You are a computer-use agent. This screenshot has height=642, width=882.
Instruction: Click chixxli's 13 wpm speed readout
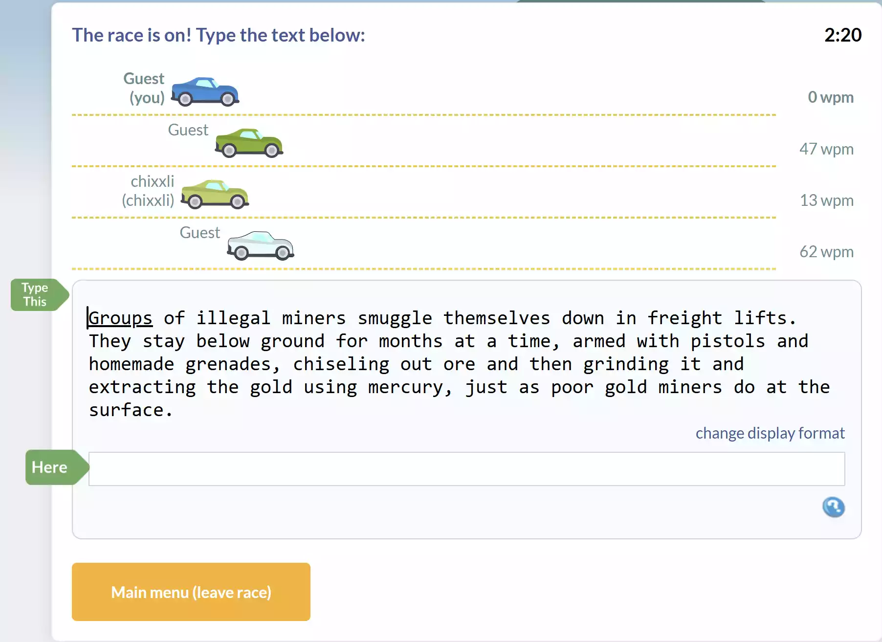[x=826, y=200]
